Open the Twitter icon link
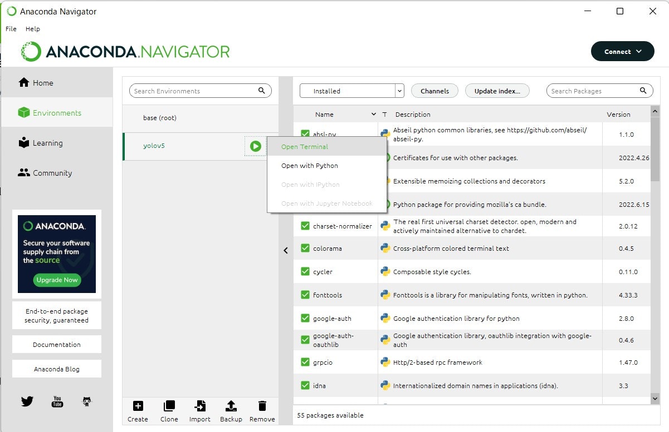The height and width of the screenshot is (432, 669). [x=27, y=401]
